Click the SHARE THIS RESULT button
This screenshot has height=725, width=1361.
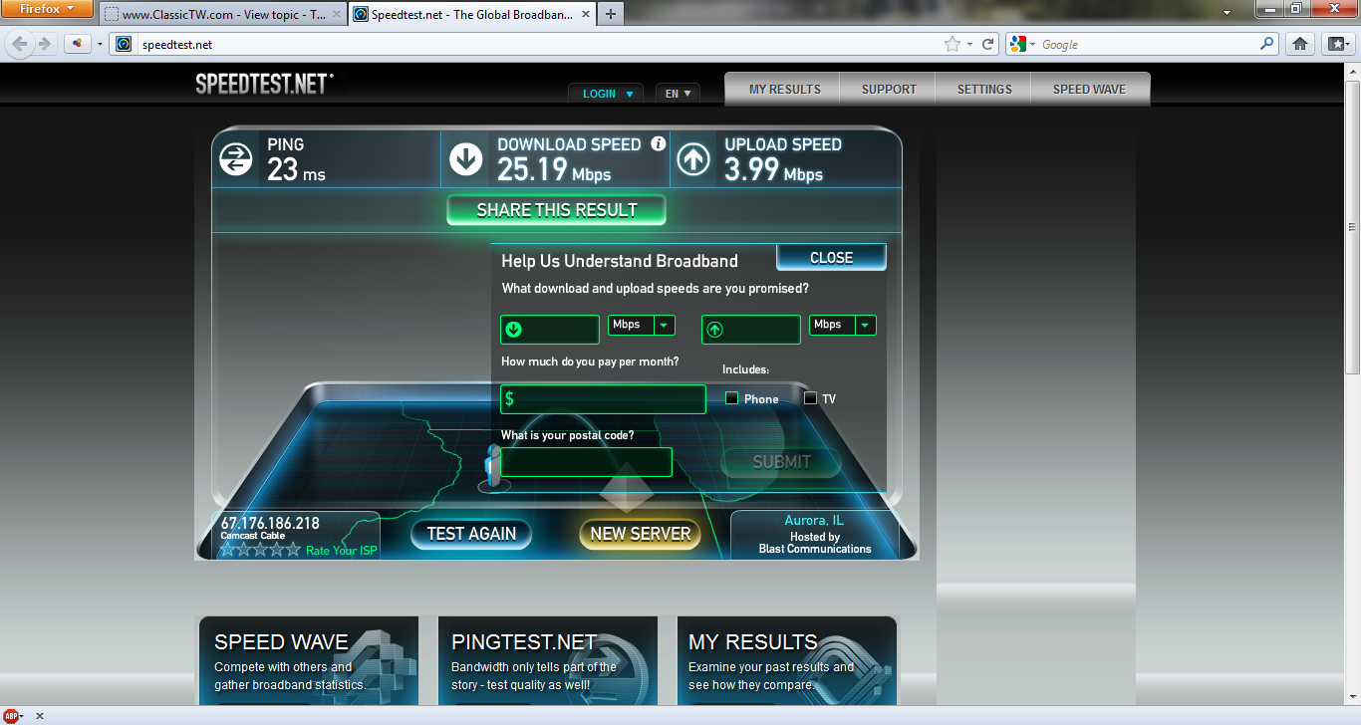point(556,210)
